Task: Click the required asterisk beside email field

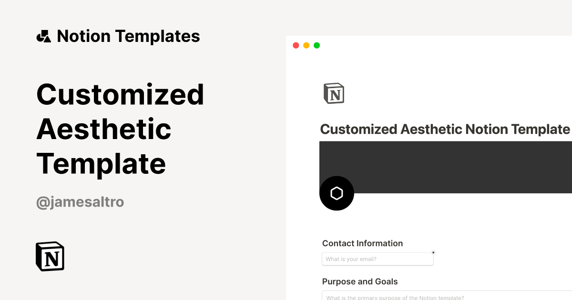Action: (x=433, y=253)
